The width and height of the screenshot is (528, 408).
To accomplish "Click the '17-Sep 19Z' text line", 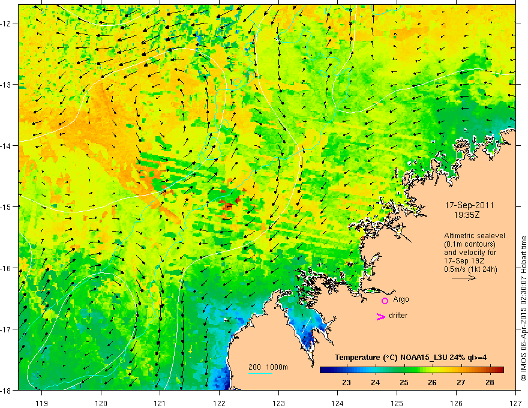I will pyautogui.click(x=463, y=261).
